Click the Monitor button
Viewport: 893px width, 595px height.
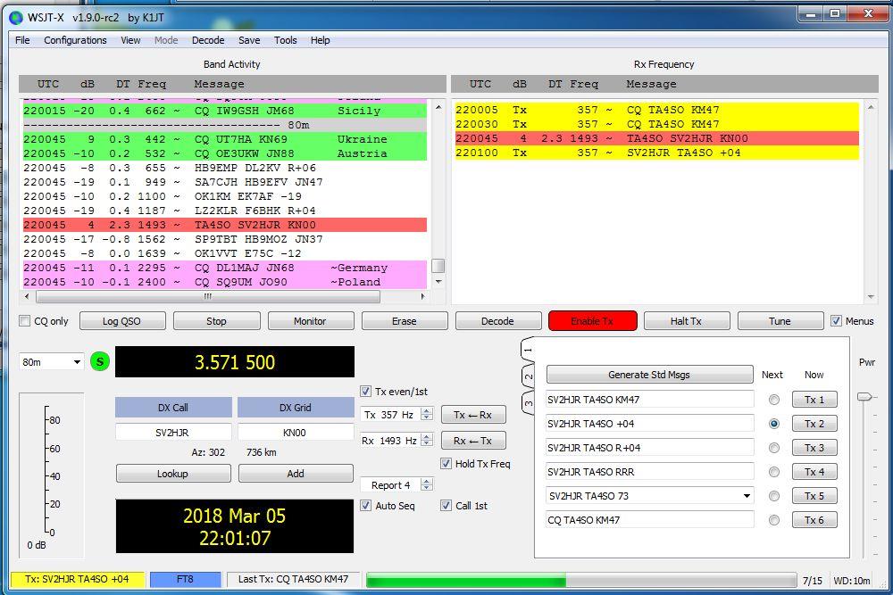click(x=311, y=321)
